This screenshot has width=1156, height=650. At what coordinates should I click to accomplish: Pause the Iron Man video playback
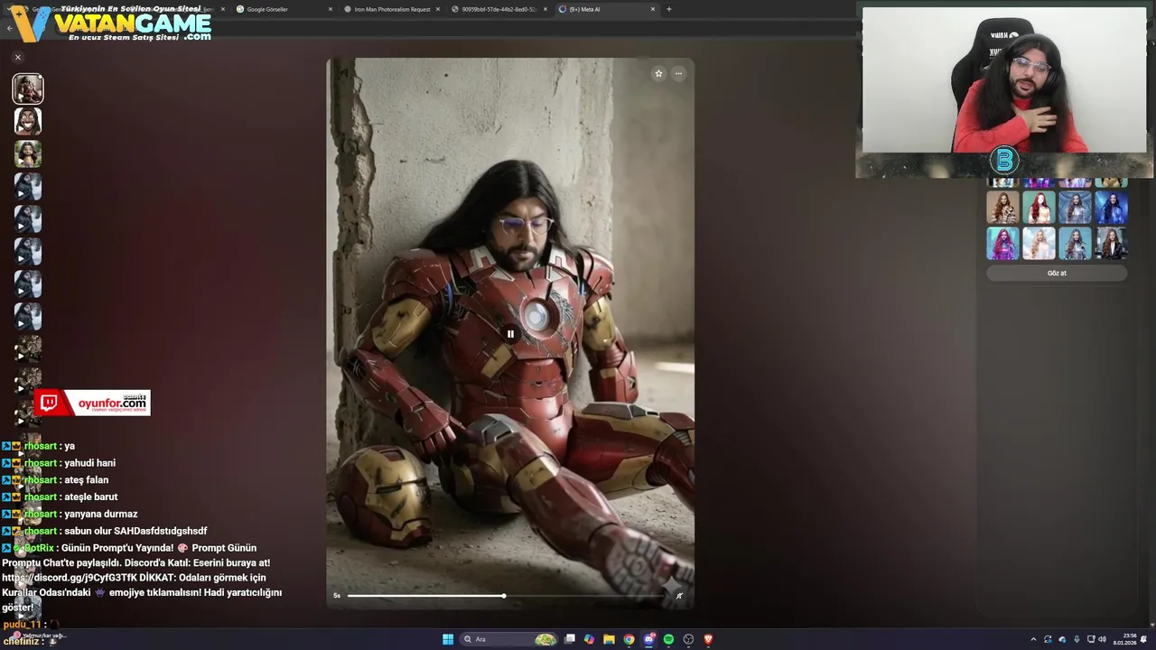(x=510, y=334)
